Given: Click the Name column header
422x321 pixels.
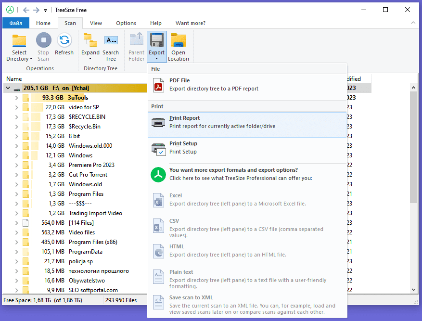Looking at the screenshot, I should (x=14, y=79).
